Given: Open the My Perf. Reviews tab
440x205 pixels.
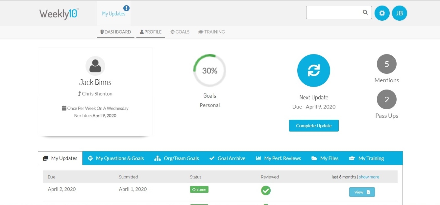Looking at the screenshot, I should pyautogui.click(x=279, y=158).
